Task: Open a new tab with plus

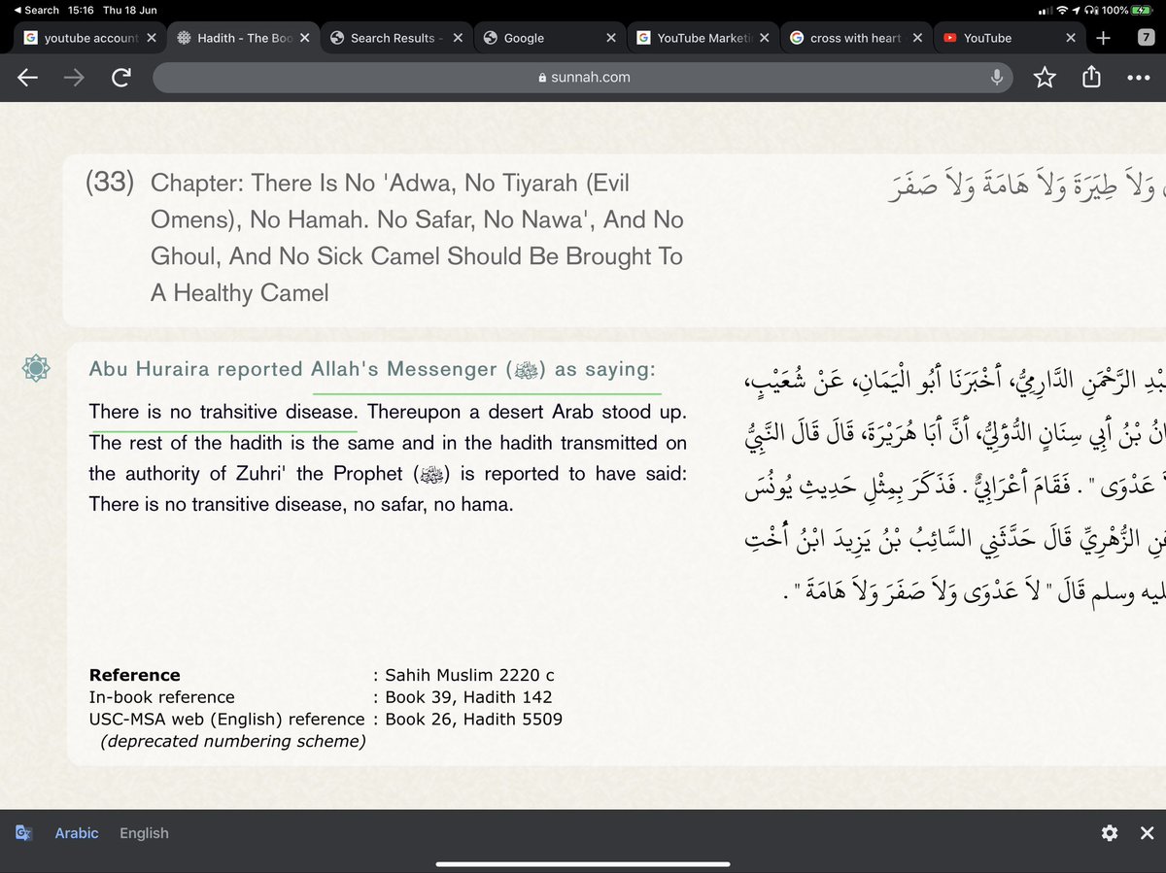Action: click(1103, 38)
